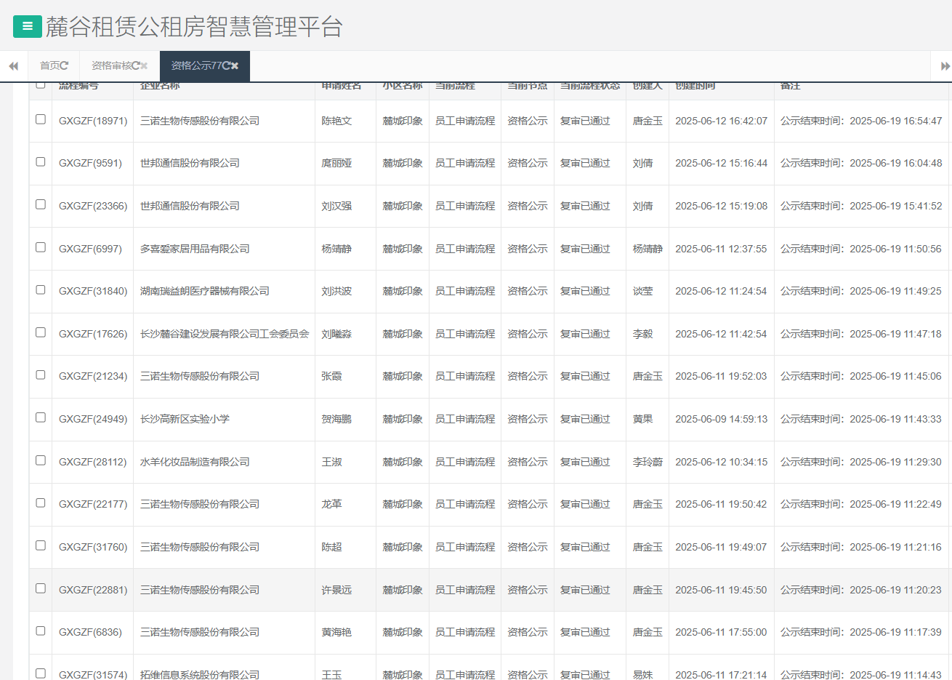Close the 资格审核 tab with its X

pyautogui.click(x=144, y=65)
